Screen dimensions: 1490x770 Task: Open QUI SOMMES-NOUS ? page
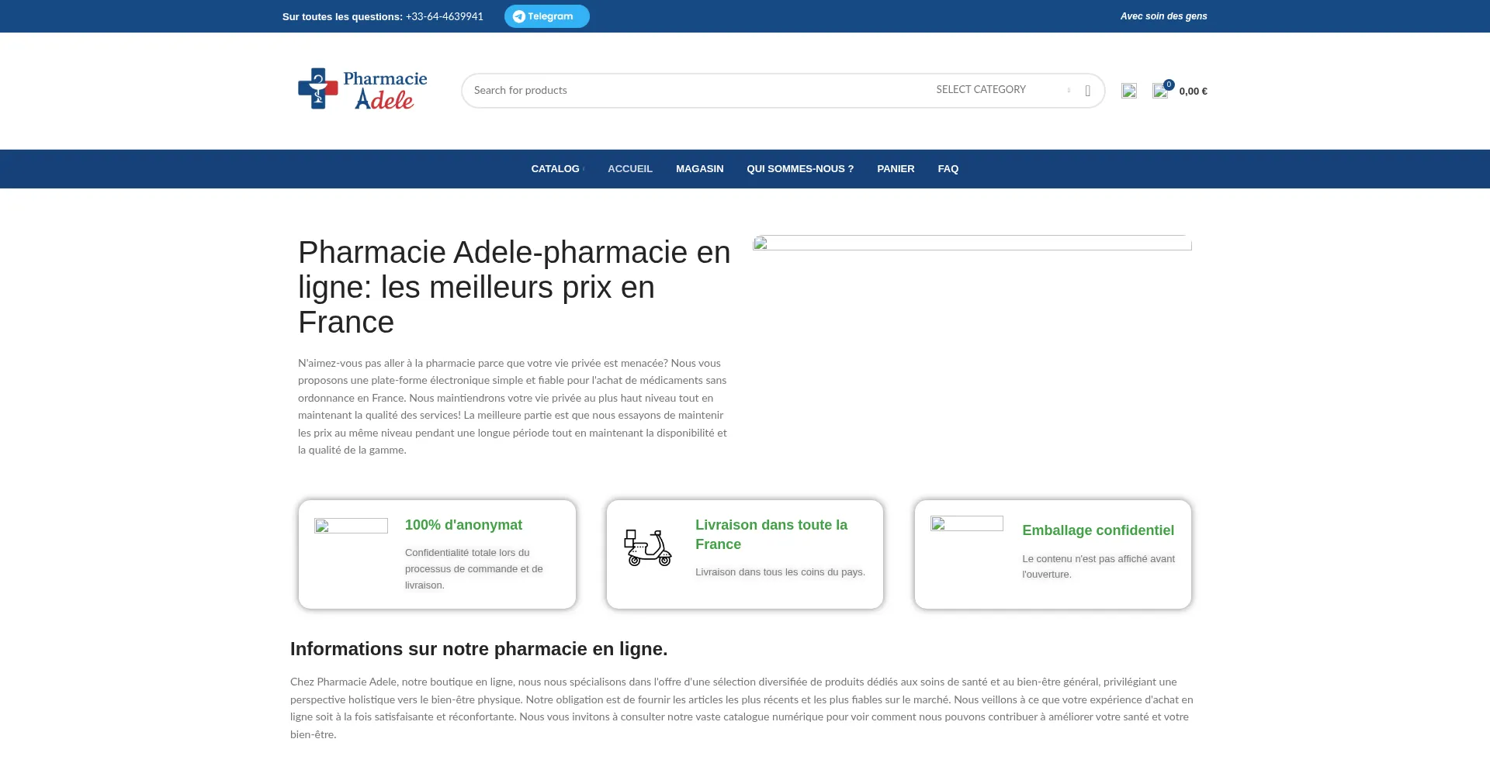[800, 168]
